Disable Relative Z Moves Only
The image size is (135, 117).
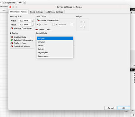(x=12, y=40)
